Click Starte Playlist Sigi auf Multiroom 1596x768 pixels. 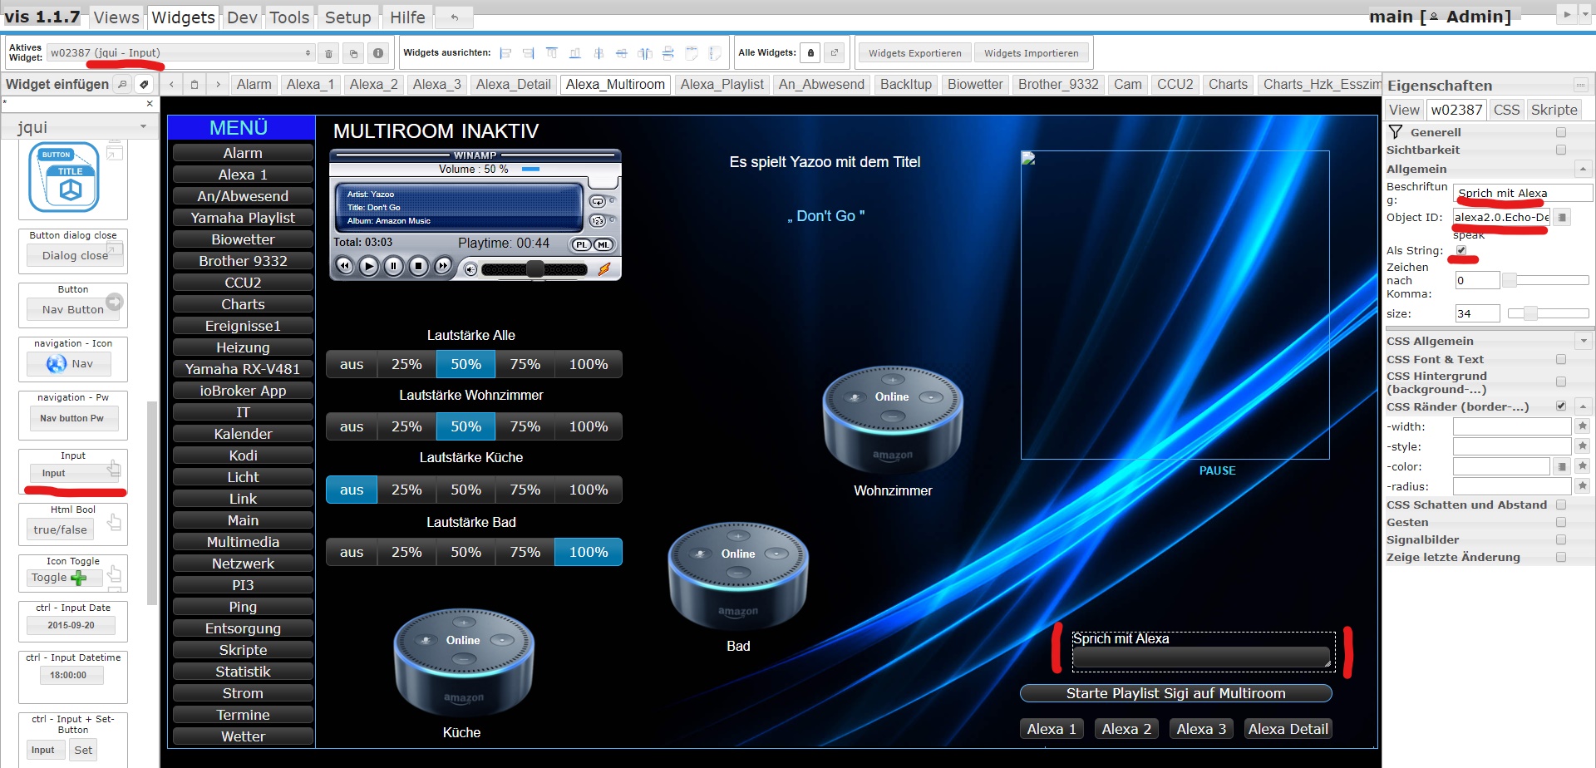(1175, 693)
